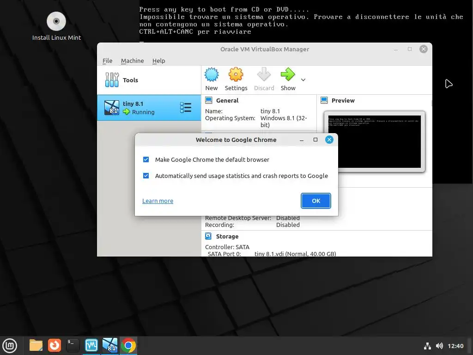Click the Storage section icon
The height and width of the screenshot is (355, 473).
coord(208,236)
